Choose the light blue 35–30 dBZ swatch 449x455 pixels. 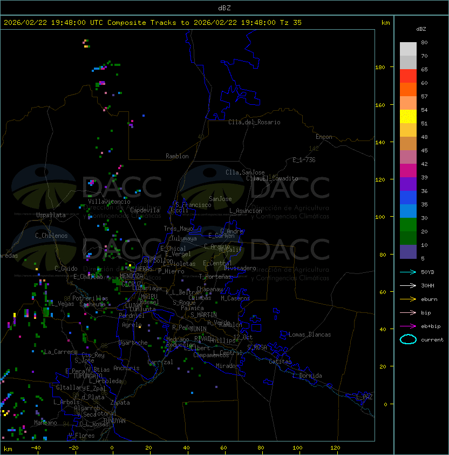click(408, 211)
